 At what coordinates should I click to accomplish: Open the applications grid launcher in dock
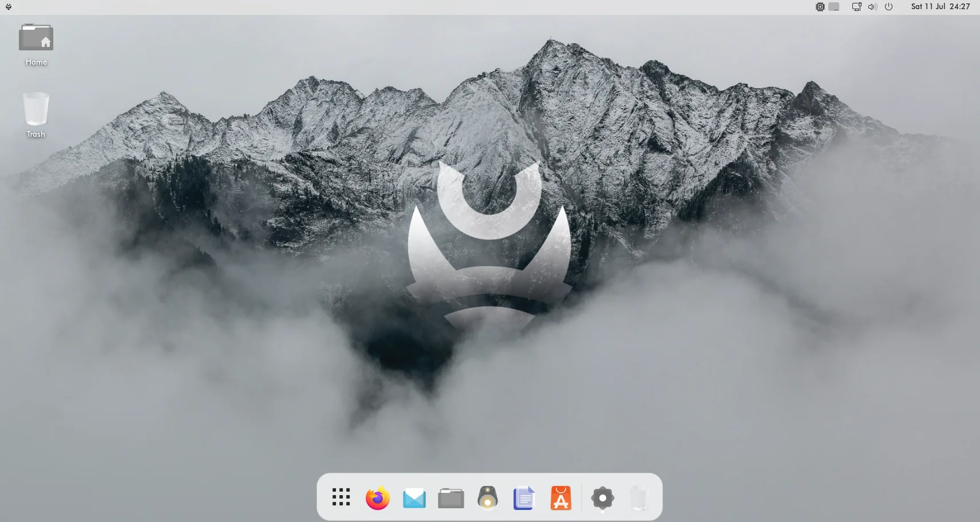[341, 497]
